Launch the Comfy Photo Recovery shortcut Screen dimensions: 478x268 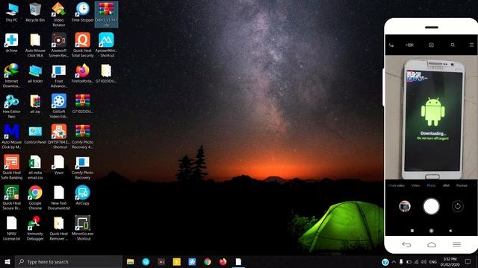pyautogui.click(x=83, y=167)
